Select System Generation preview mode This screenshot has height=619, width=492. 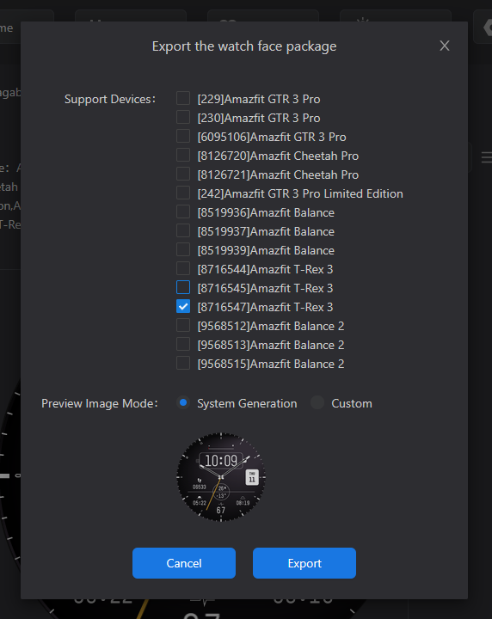183,402
